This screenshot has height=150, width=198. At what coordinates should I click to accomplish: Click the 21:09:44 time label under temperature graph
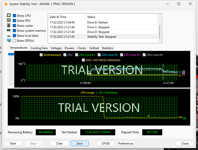point(85,83)
